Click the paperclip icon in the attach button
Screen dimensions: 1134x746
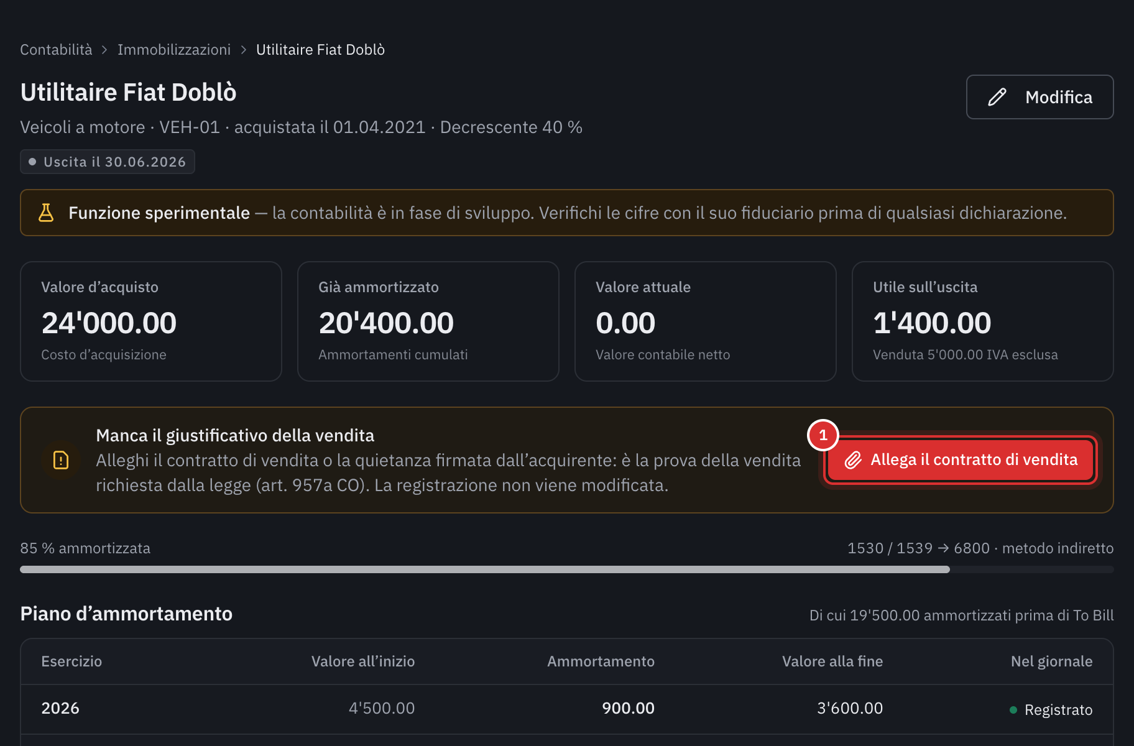click(853, 460)
